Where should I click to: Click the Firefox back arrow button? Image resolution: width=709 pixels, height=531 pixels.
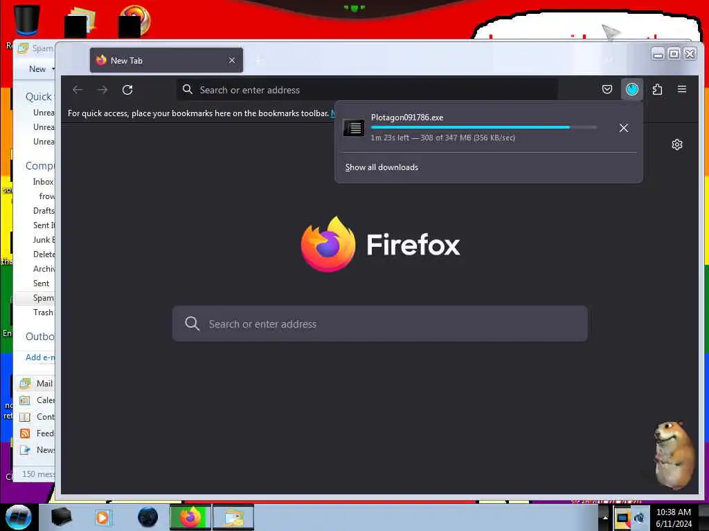coord(78,90)
